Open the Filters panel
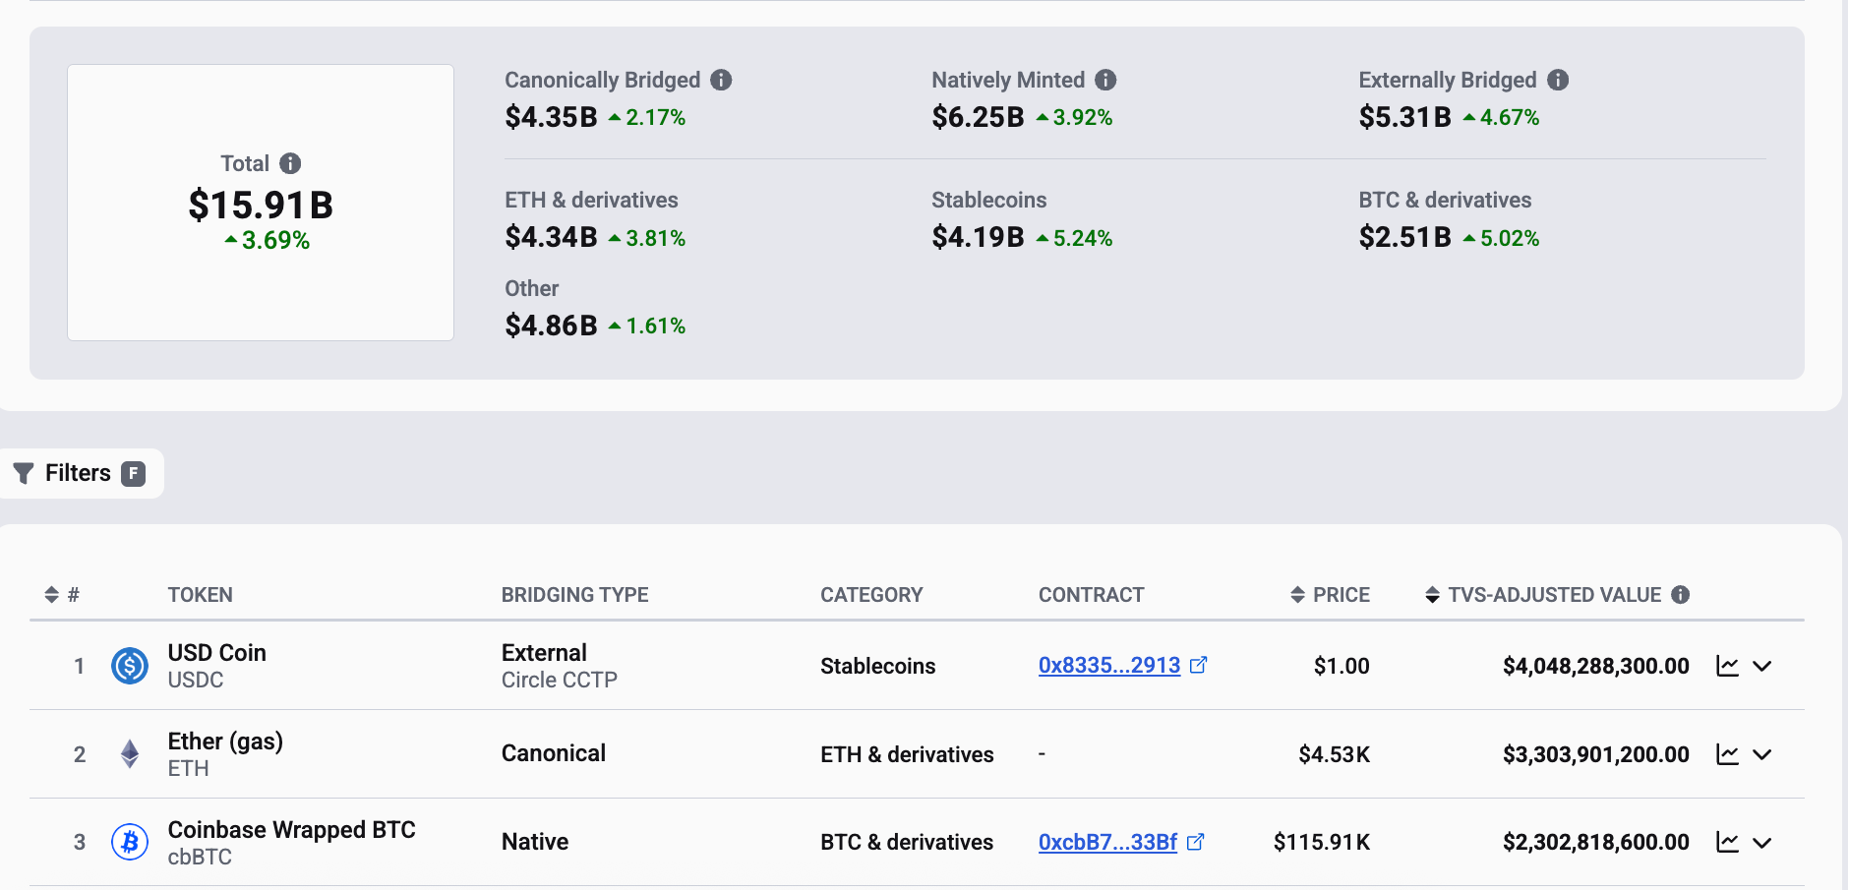Screen dimensions: 1849x891 79,473
